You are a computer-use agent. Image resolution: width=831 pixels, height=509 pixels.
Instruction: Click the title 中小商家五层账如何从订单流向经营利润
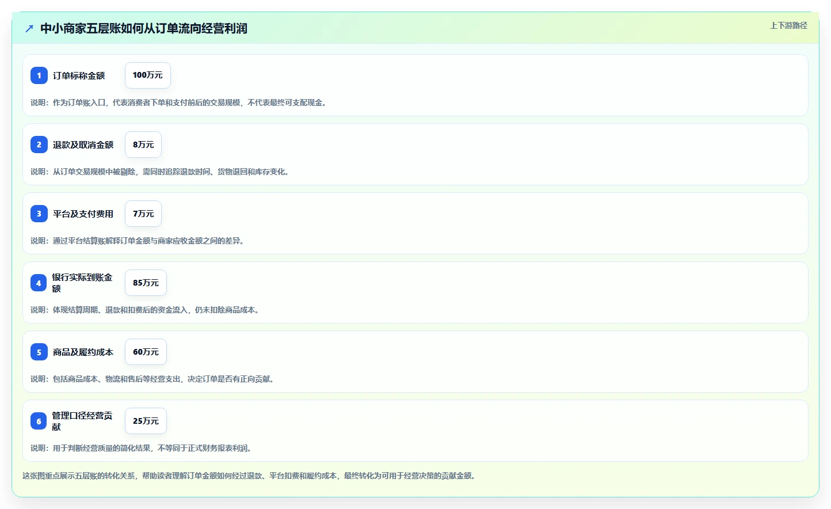point(144,28)
